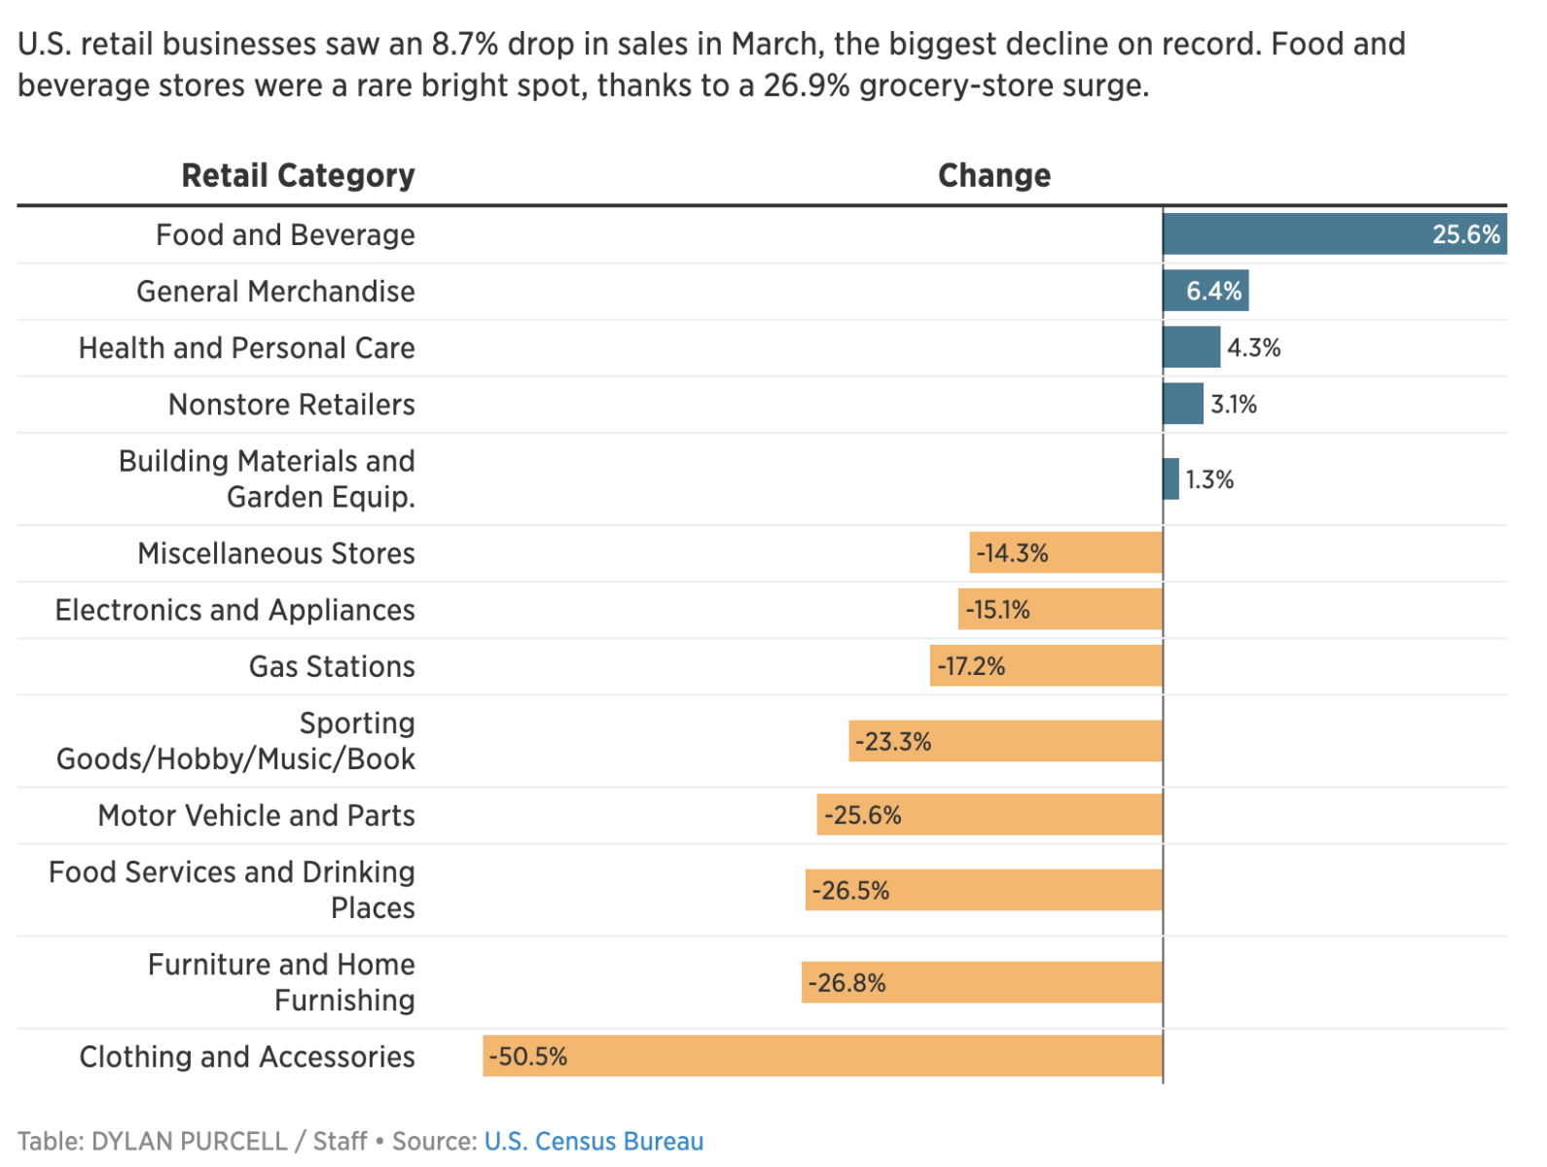Open the U.S. Census Bureau source link
The height and width of the screenshot is (1167, 1547).
coord(594,1141)
